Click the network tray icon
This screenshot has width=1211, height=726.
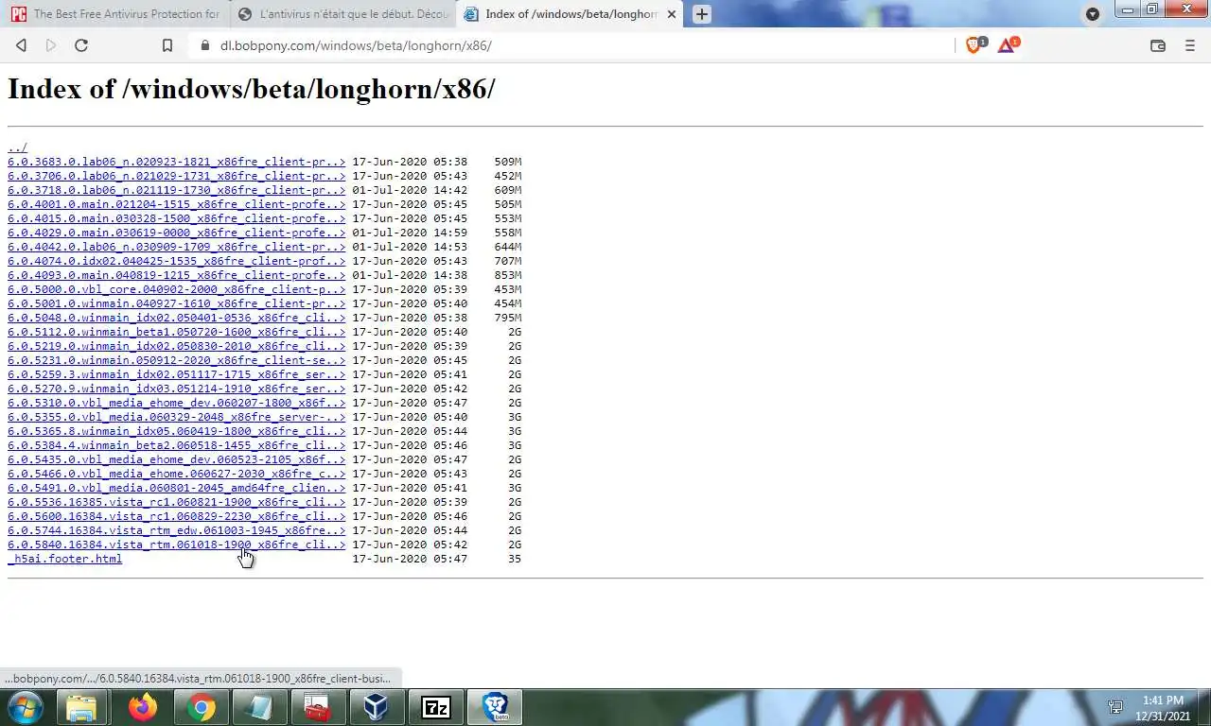(x=1116, y=707)
